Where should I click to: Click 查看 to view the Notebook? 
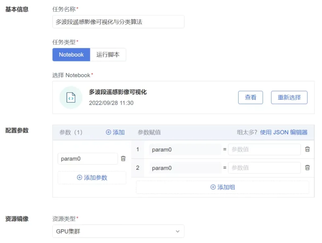(250, 97)
